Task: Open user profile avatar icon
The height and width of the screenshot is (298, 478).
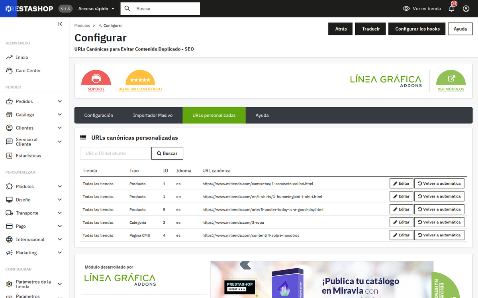Action: click(466, 8)
